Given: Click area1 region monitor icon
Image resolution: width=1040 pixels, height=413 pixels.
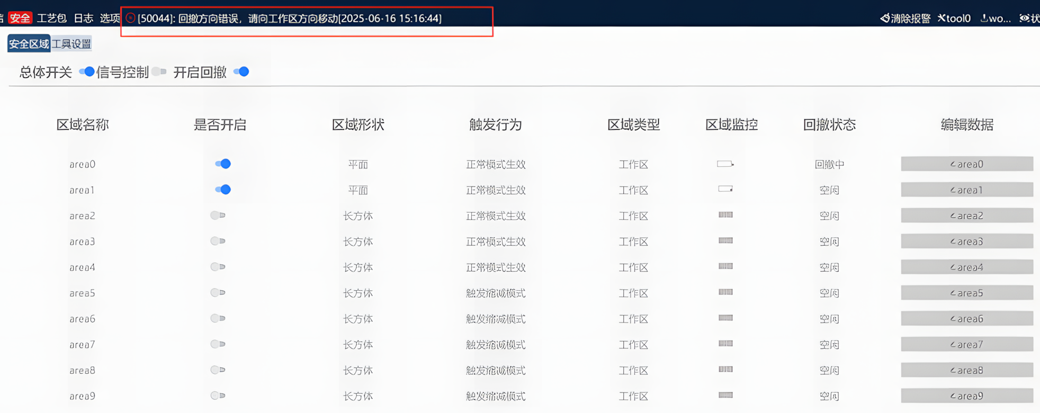Looking at the screenshot, I should [725, 189].
